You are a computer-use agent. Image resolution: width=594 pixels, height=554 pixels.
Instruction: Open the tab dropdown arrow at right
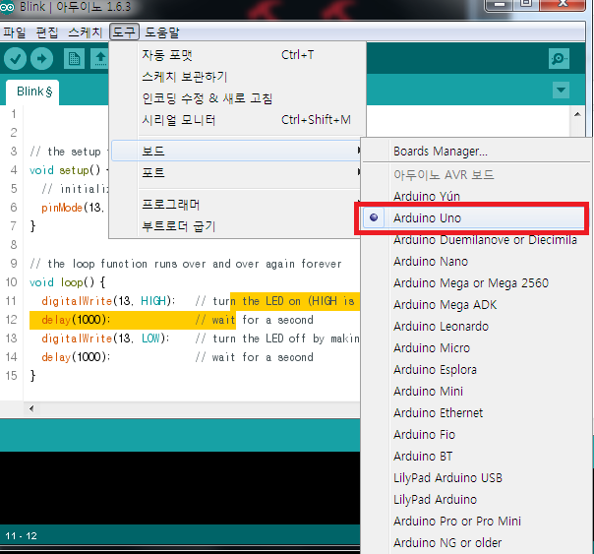click(561, 91)
